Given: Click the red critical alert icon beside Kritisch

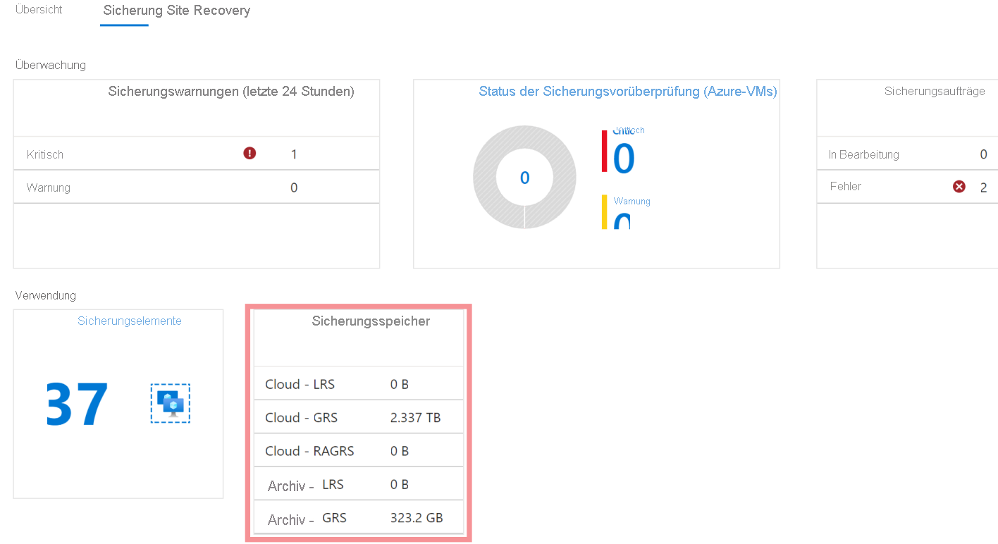Looking at the screenshot, I should 249,153.
